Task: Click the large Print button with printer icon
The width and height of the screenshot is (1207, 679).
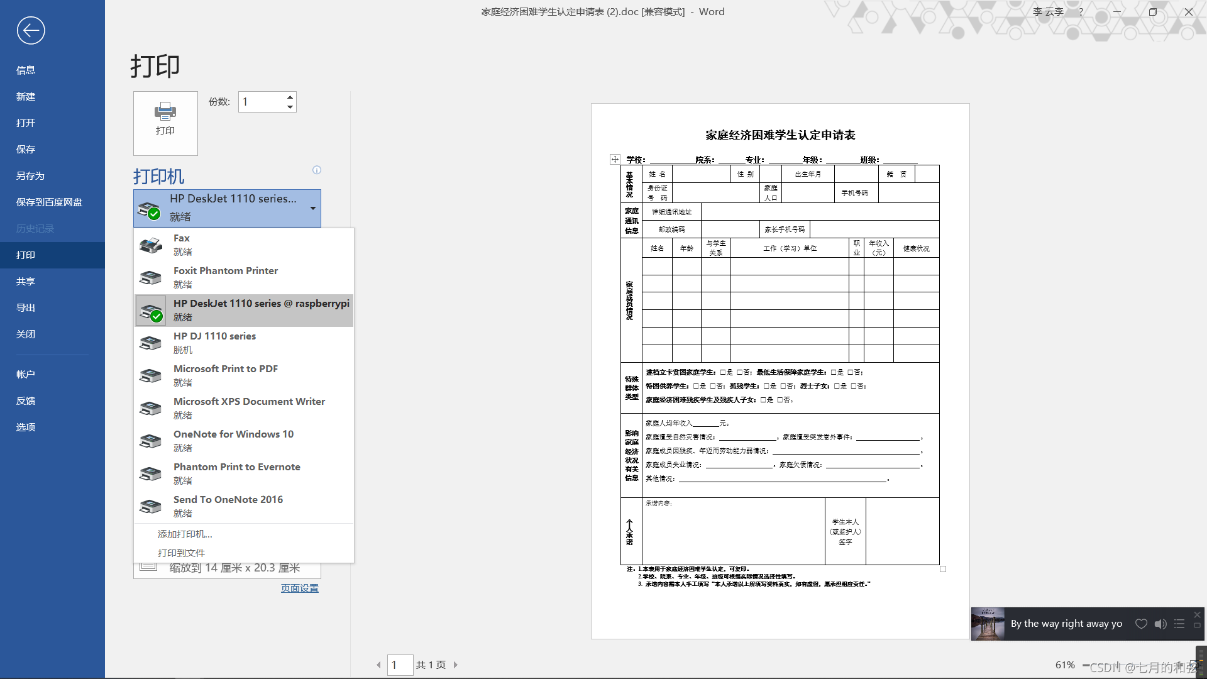Action: coord(165,123)
